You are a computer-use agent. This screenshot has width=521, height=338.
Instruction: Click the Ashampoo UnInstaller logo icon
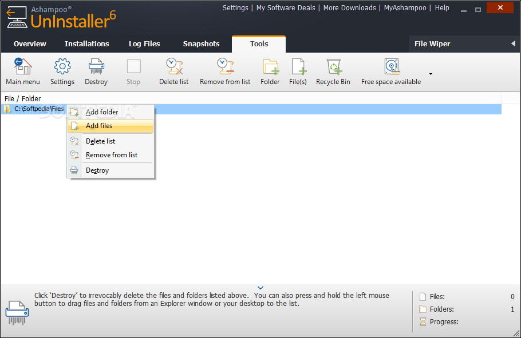point(17,17)
